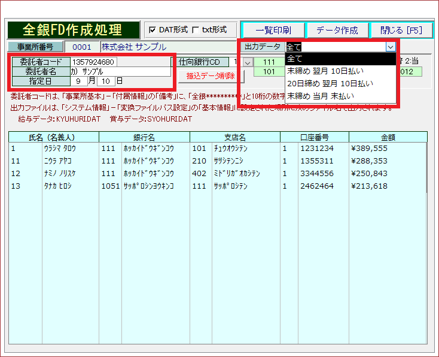Toggle the DAT形式 checkbox
Screen dimensions: 439x357
pyautogui.click(x=153, y=30)
